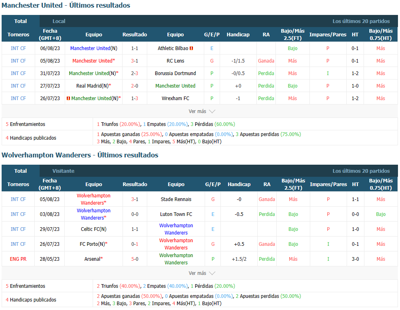Open RC Lens team link

[x=176, y=61]
